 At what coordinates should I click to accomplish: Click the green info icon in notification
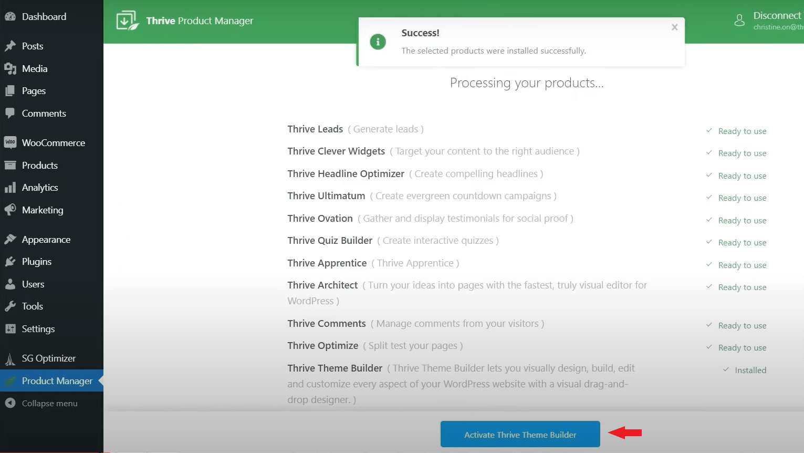coord(378,42)
